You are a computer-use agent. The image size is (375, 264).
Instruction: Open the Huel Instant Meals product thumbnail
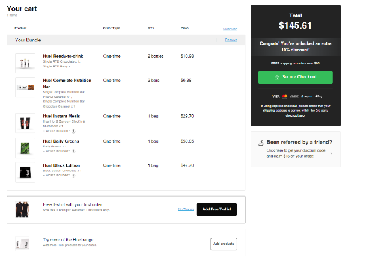(x=25, y=123)
